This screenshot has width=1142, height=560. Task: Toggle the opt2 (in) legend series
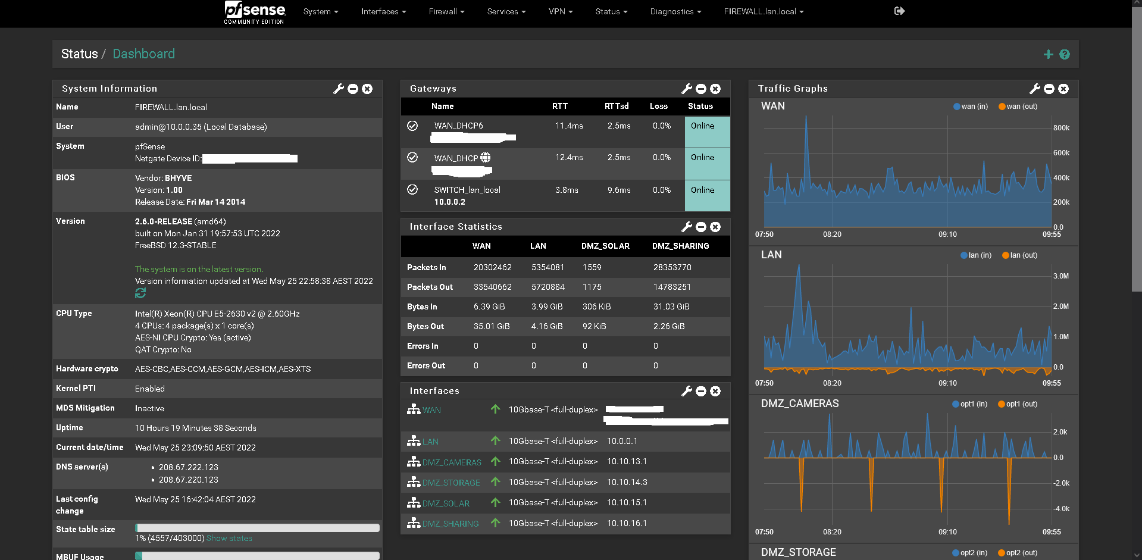(969, 553)
